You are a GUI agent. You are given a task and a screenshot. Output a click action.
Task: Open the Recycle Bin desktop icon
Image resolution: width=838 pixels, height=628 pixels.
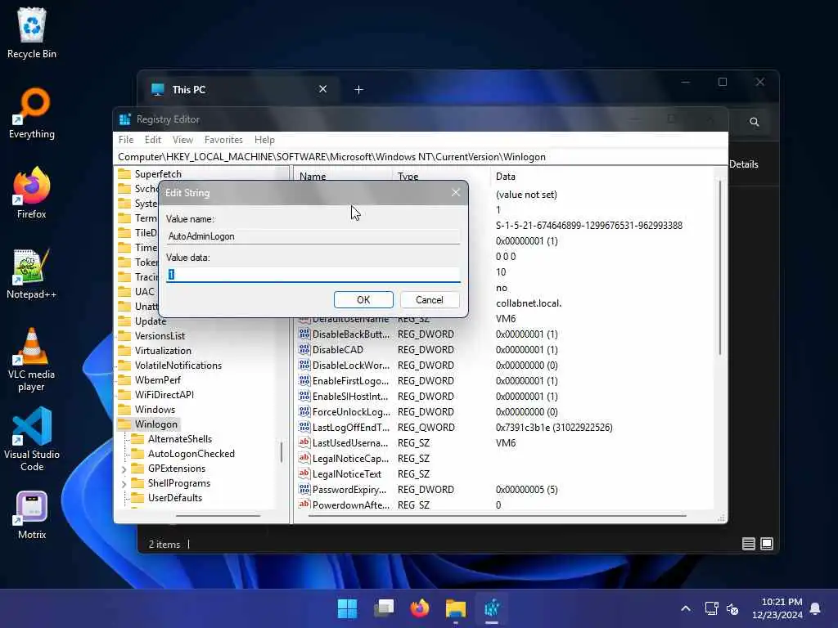click(x=32, y=33)
